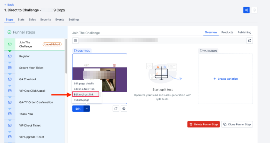Screen dimensions: 270x143
Task: Click the Delete Funnel Step button
Action: tap(204, 124)
